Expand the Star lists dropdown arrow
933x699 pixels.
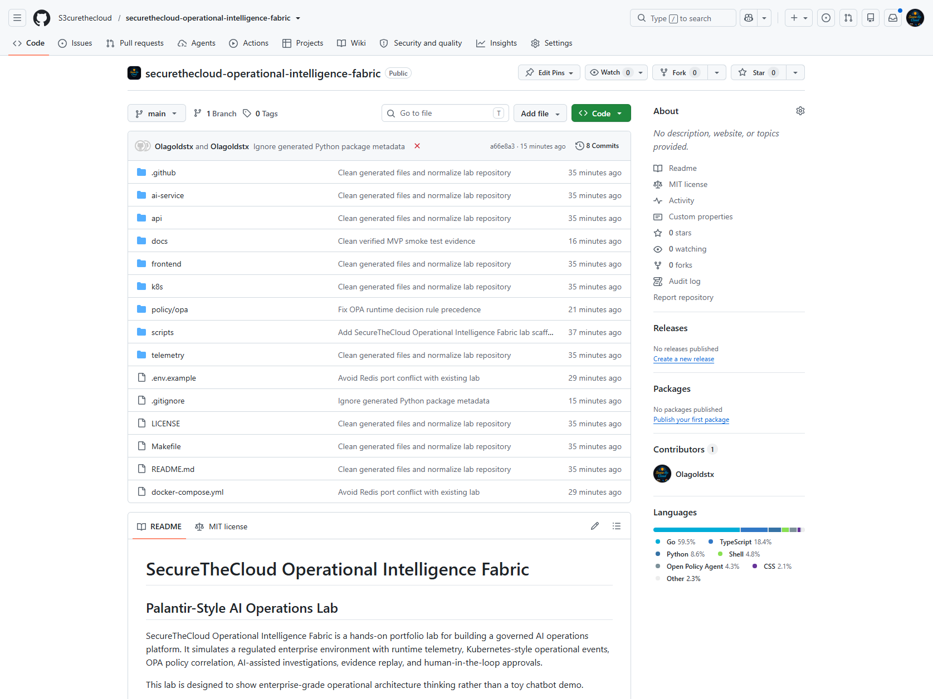pyautogui.click(x=795, y=72)
